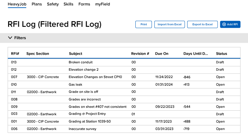This screenshot has width=248, height=138.
Task: Select Grade on site is off
Action: pyautogui.click(x=83, y=92)
